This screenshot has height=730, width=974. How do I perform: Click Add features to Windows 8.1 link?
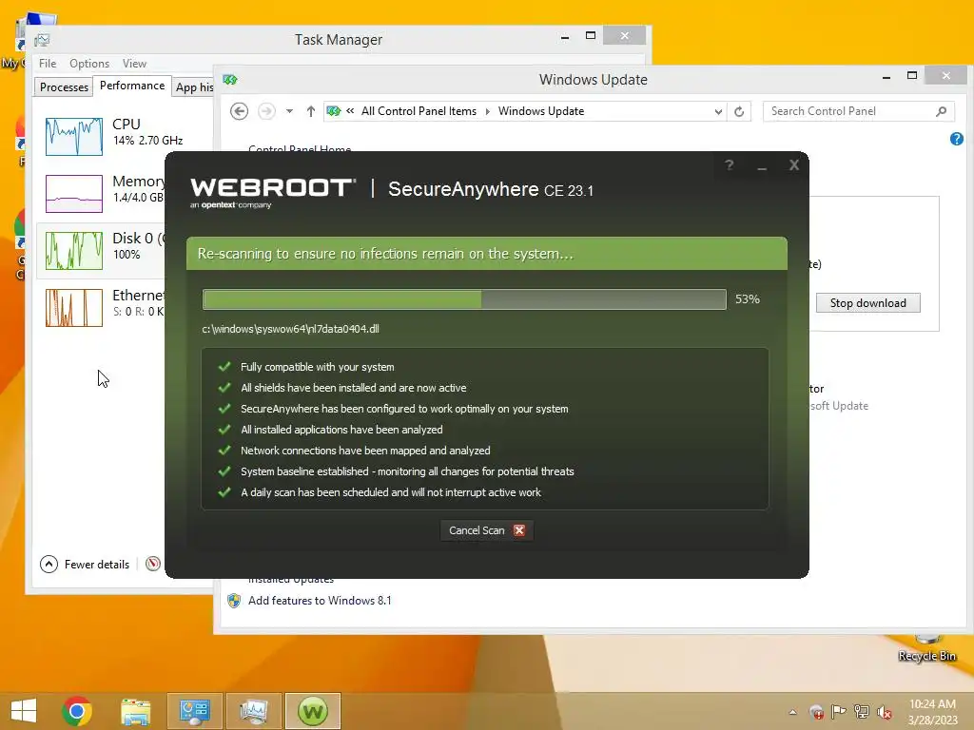click(x=320, y=601)
